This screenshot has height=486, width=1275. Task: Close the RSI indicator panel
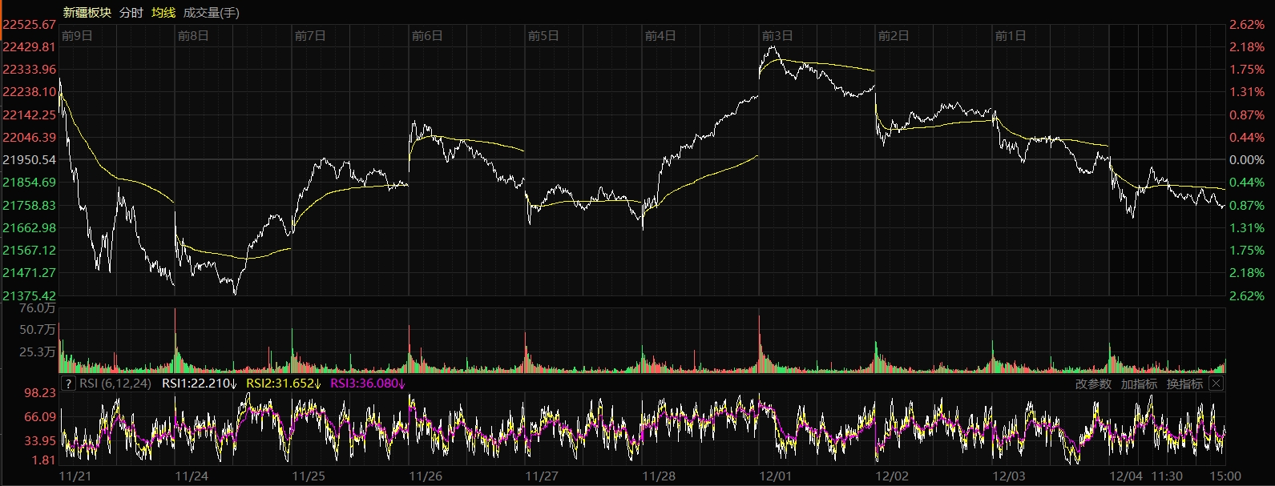coord(1216,384)
